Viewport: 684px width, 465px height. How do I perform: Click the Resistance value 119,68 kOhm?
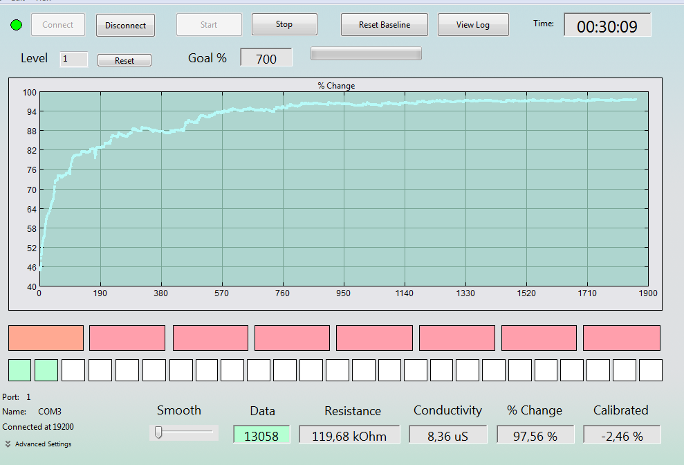click(x=349, y=436)
